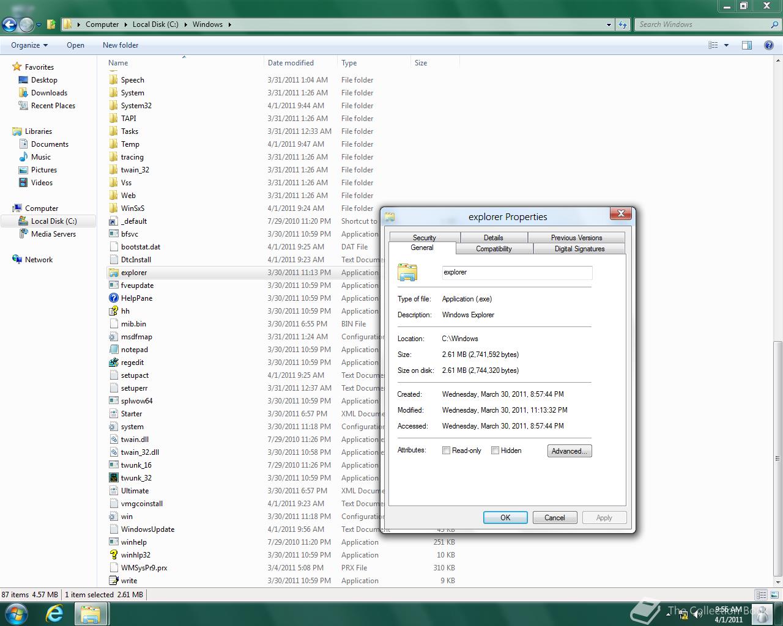Switch to the Digital Signatures tab
The image size is (783, 626).
click(579, 249)
